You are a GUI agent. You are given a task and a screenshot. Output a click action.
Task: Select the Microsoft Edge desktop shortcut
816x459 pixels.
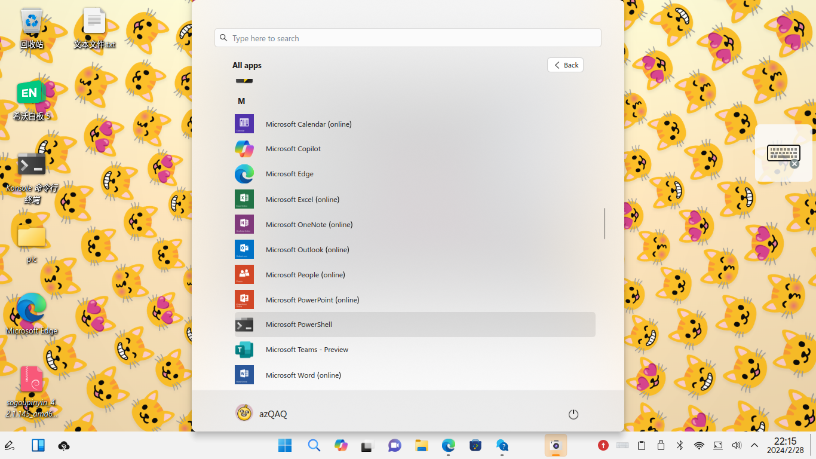pos(32,314)
